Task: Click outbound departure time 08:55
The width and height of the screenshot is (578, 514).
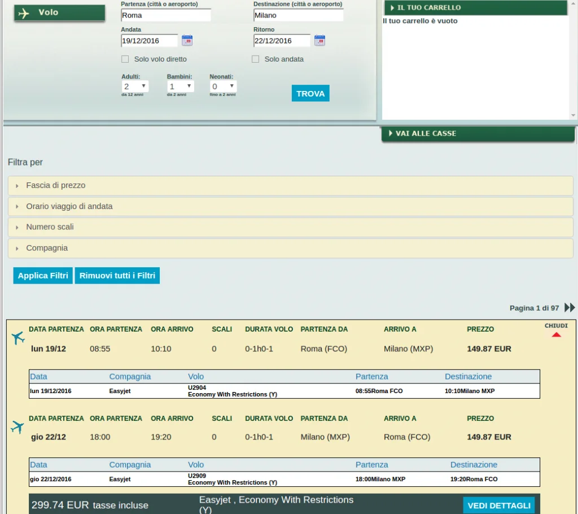Action: pyautogui.click(x=100, y=349)
